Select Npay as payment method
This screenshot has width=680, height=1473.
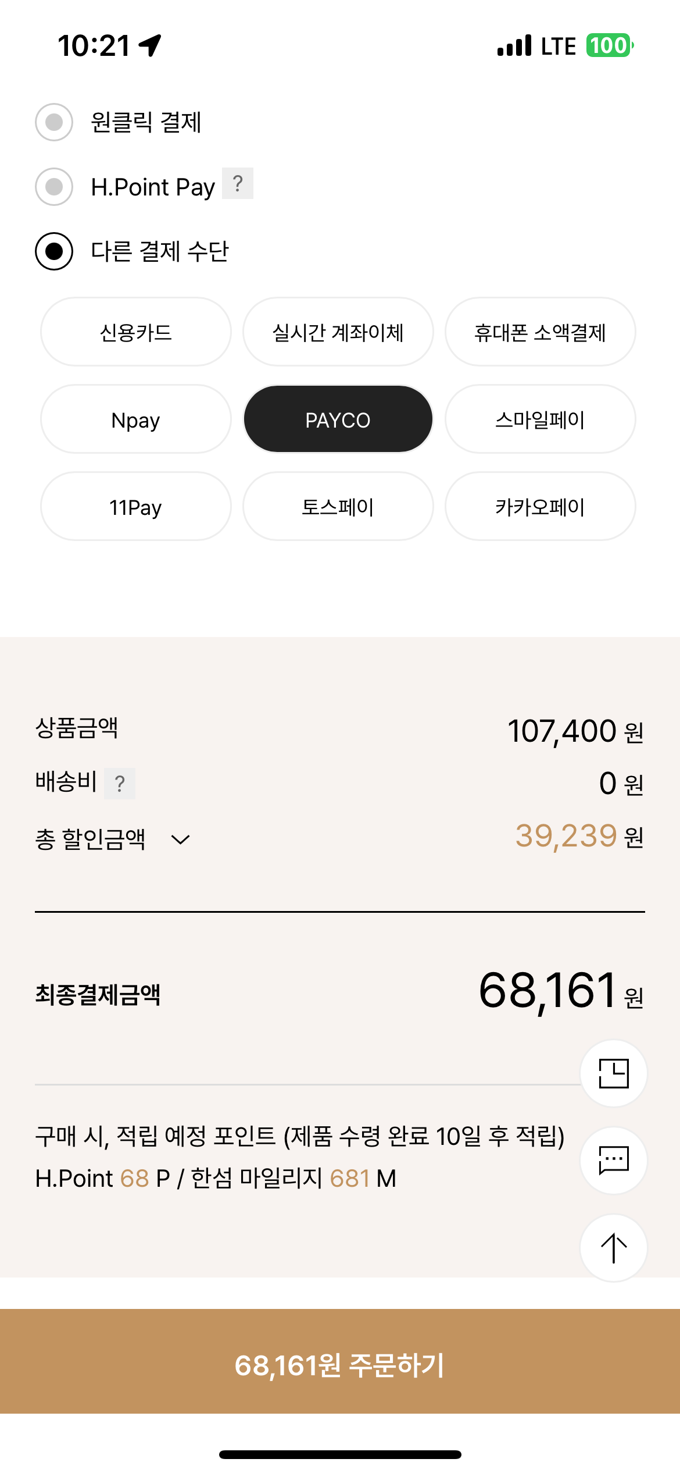tap(136, 419)
